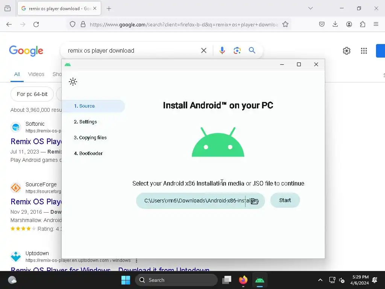Viewport: 385px width, 289px height.
Task: Open the Softonic Remix OS Player result
Action: 36,141
